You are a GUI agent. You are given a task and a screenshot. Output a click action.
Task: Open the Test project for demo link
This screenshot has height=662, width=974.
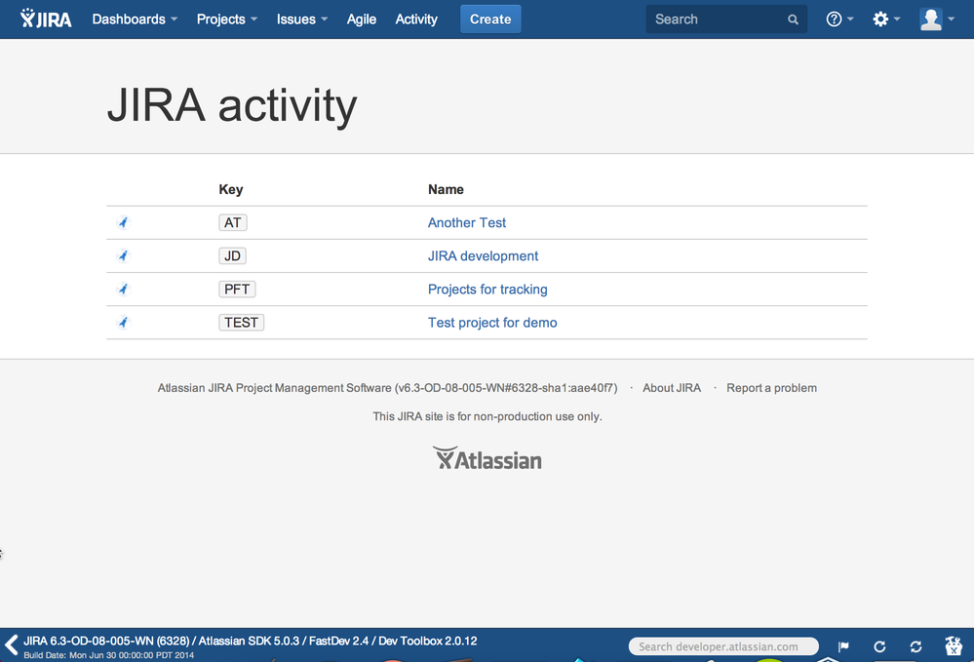pos(492,323)
